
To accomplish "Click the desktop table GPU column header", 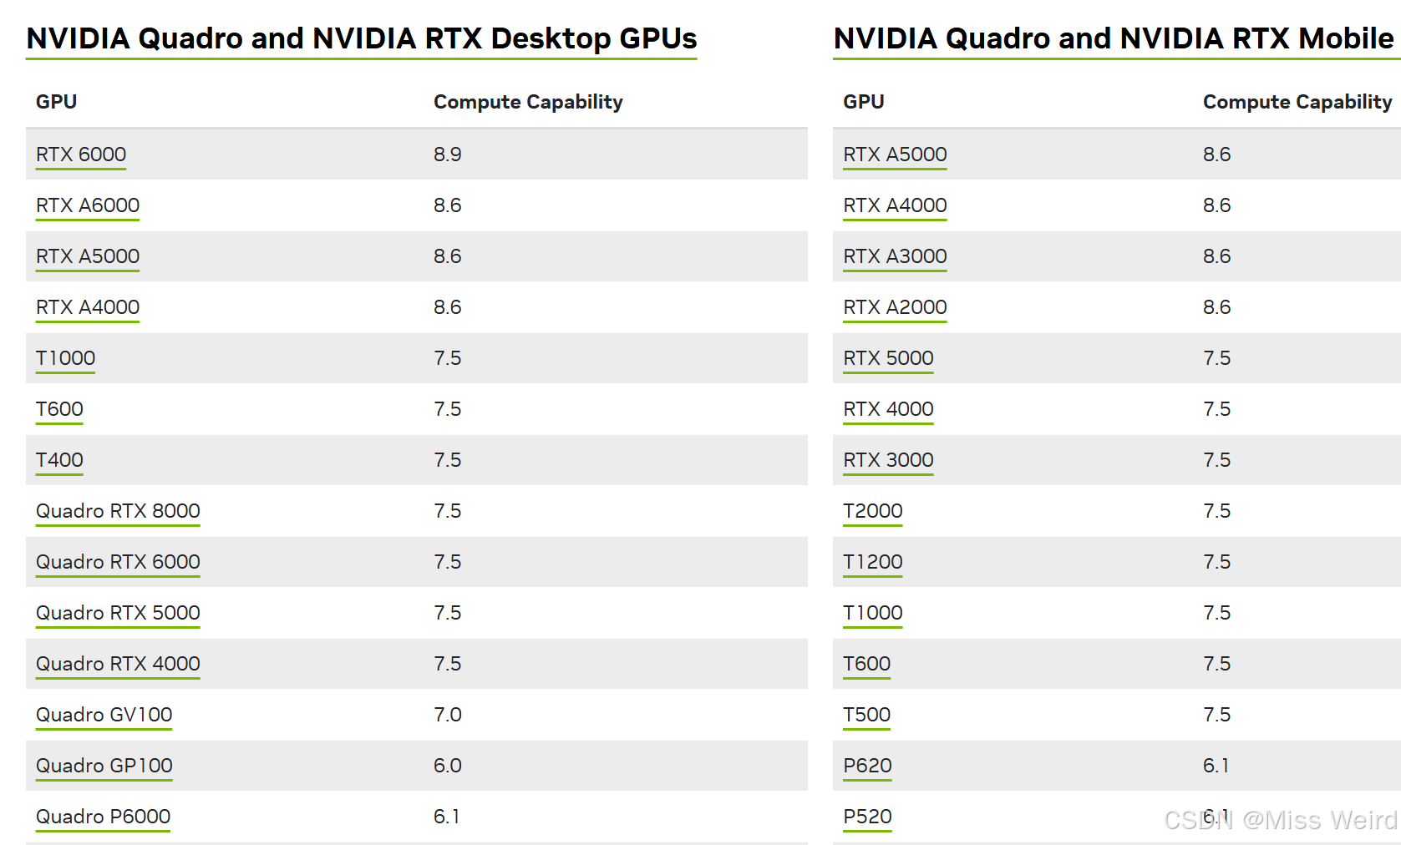I will 56,102.
